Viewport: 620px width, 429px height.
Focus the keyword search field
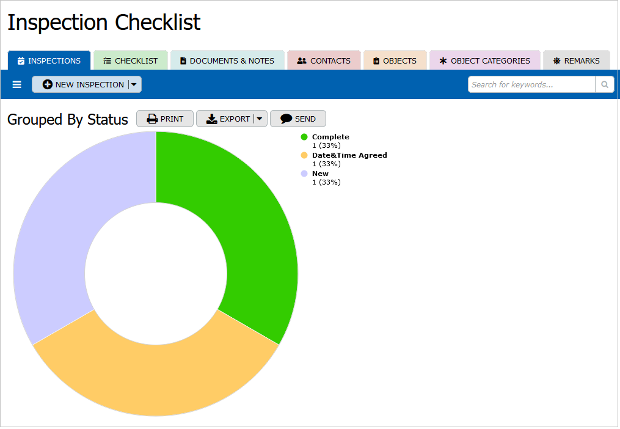[531, 85]
